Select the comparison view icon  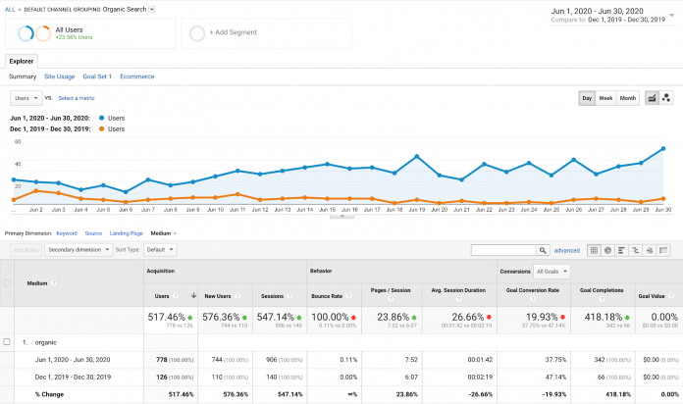tap(636, 250)
